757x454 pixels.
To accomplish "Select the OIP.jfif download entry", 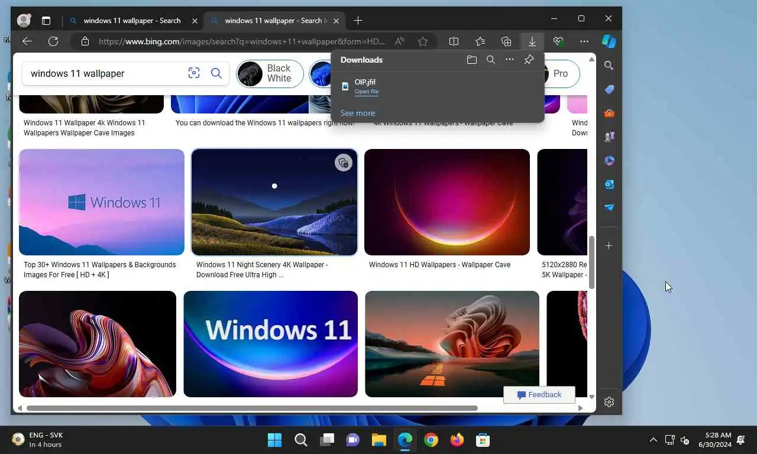I will point(436,86).
